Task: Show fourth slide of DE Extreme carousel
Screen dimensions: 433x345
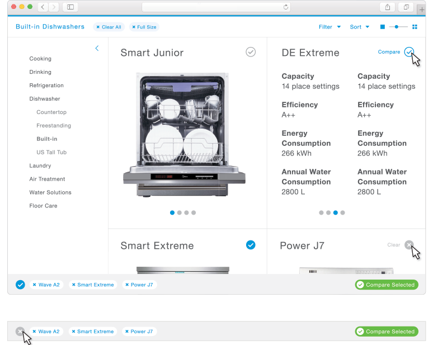Action: click(343, 212)
